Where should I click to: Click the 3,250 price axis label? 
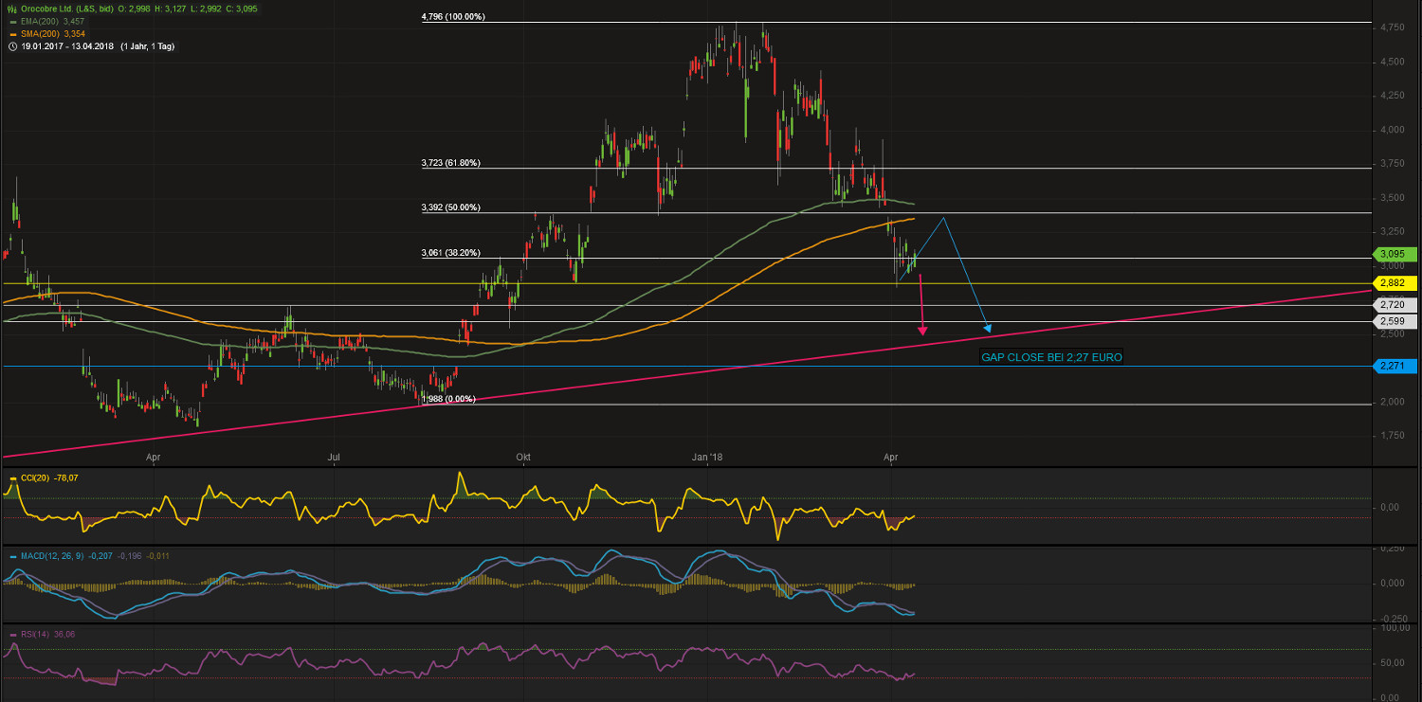point(1394,232)
